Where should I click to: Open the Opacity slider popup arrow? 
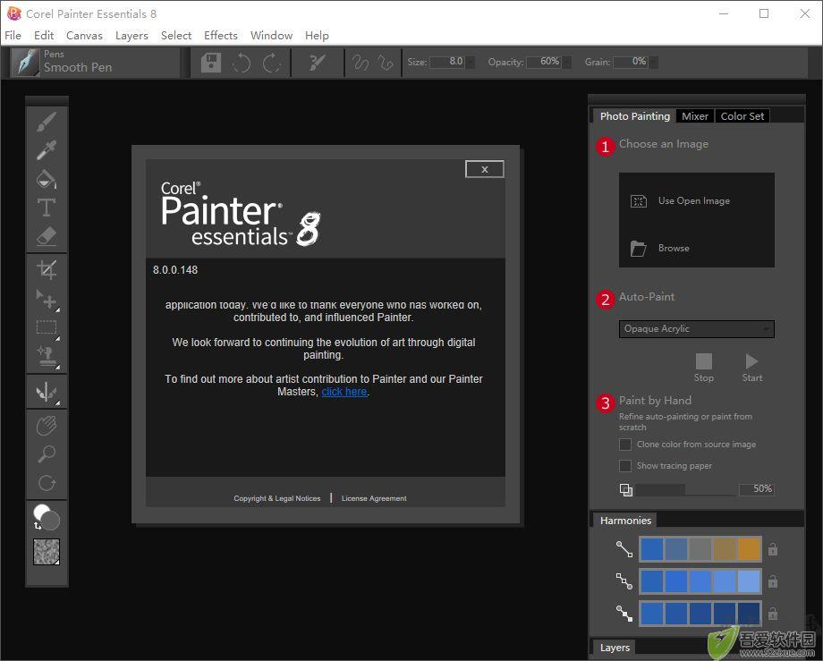coord(566,63)
